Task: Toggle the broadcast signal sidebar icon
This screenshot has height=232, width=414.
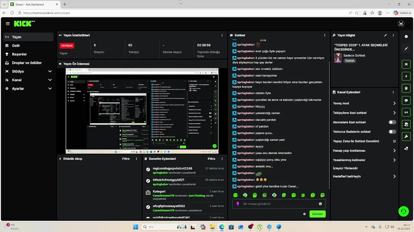Action: pyautogui.click(x=406, y=112)
